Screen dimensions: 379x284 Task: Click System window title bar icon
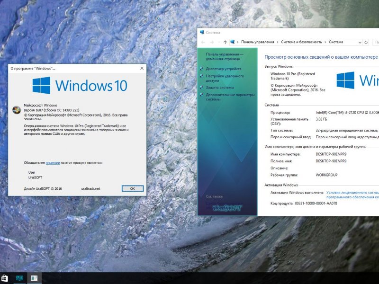(202, 32)
